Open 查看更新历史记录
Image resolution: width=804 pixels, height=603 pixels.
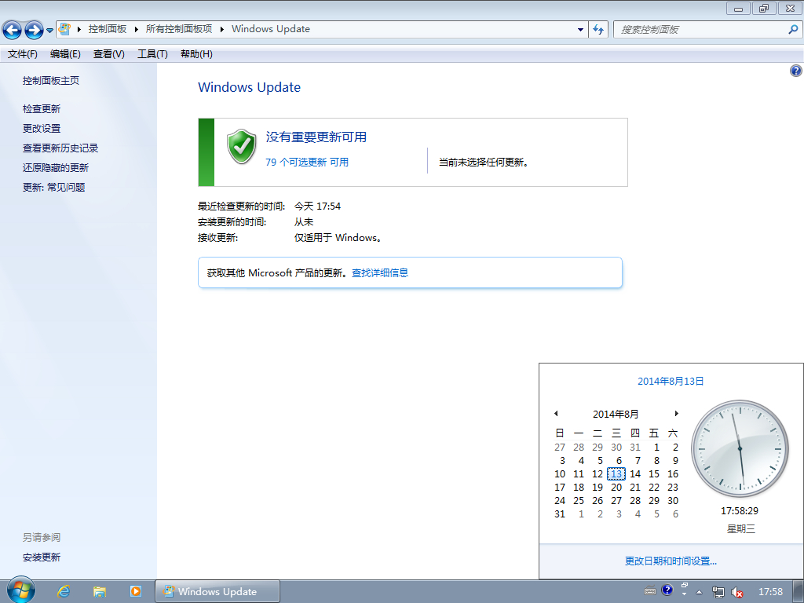[x=60, y=148]
